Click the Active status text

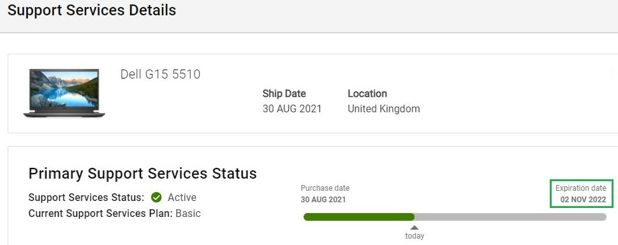(182, 197)
